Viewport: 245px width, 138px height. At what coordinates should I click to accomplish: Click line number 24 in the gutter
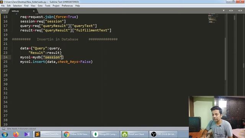(5, 57)
